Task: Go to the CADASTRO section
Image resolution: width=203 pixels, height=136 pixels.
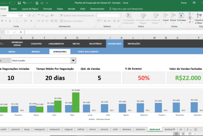Action: pos(36,44)
